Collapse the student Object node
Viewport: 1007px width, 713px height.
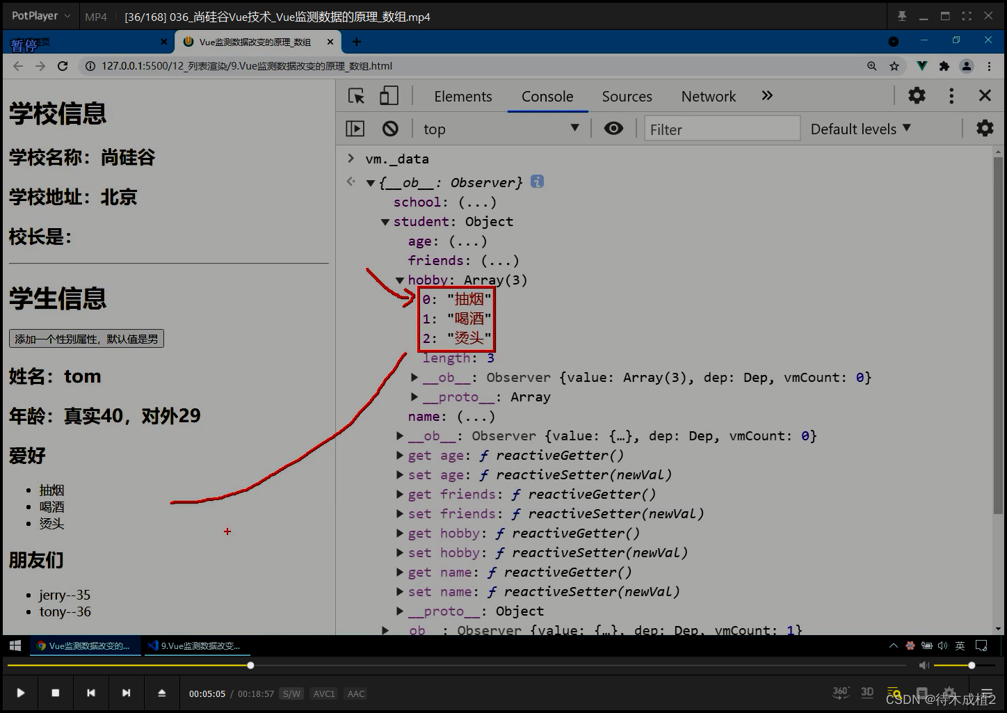click(x=385, y=222)
